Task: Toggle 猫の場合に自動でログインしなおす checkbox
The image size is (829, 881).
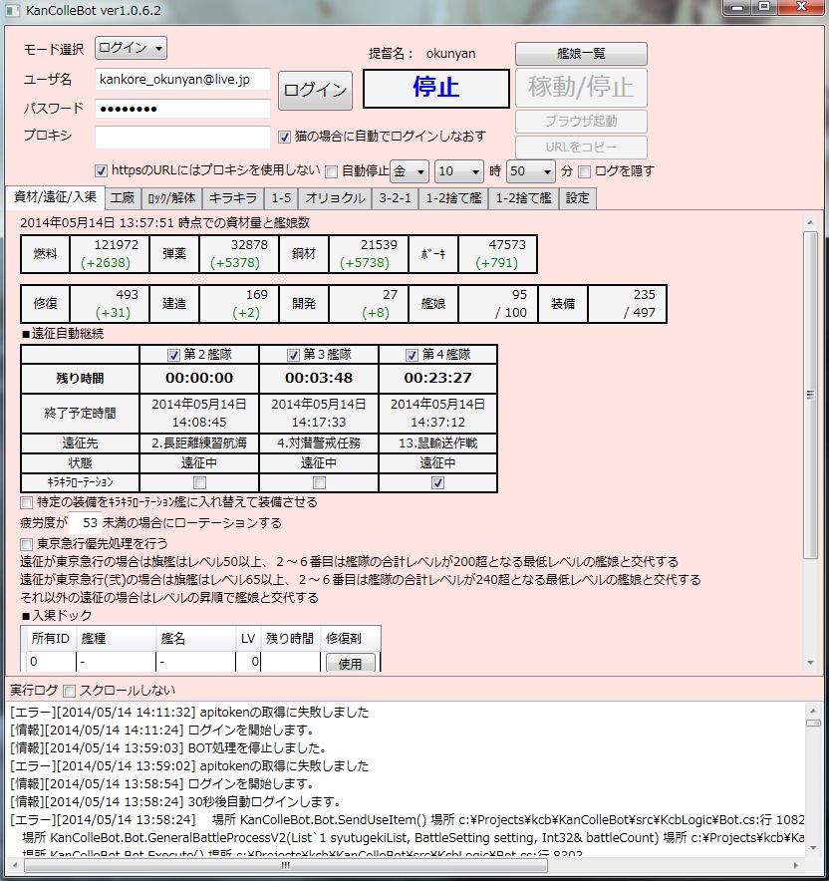Action: [x=285, y=137]
